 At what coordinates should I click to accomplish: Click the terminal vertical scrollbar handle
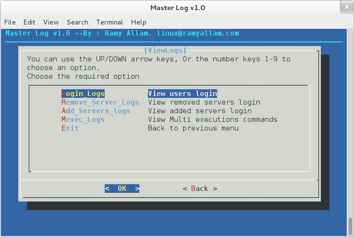click(351, 225)
